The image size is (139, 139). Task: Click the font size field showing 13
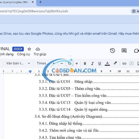(69, 64)
